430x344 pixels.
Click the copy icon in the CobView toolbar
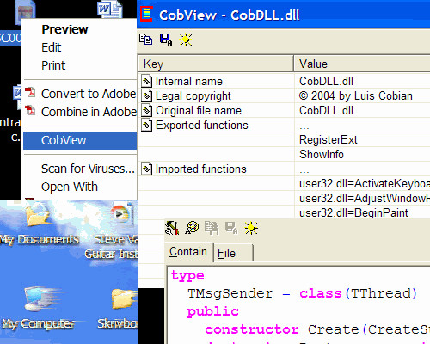click(x=145, y=40)
